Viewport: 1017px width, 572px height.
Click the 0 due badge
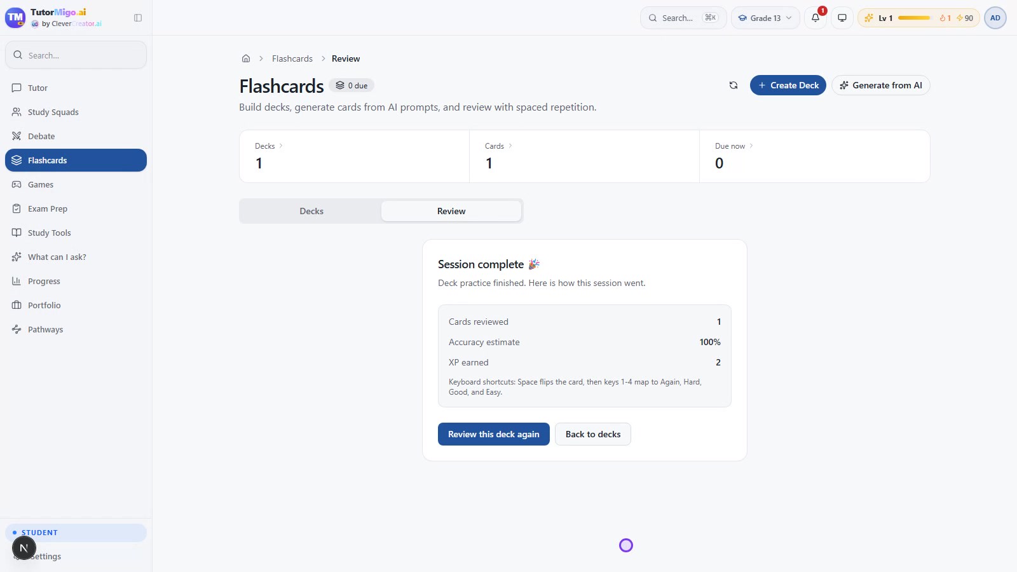(x=352, y=85)
